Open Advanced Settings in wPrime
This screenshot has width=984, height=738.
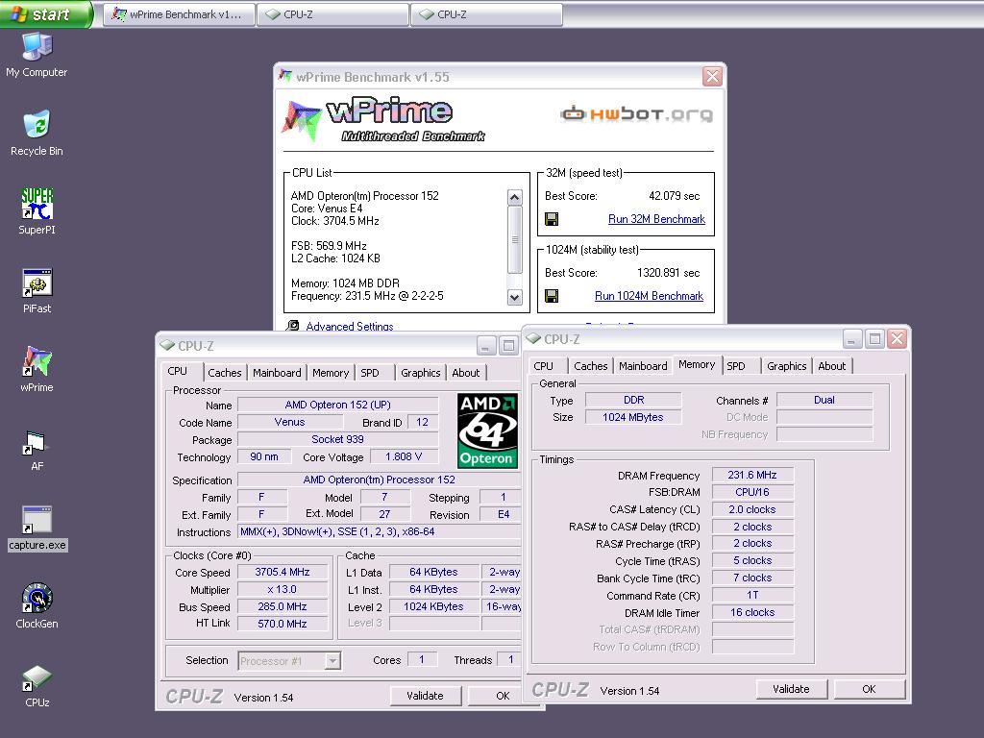pos(350,326)
